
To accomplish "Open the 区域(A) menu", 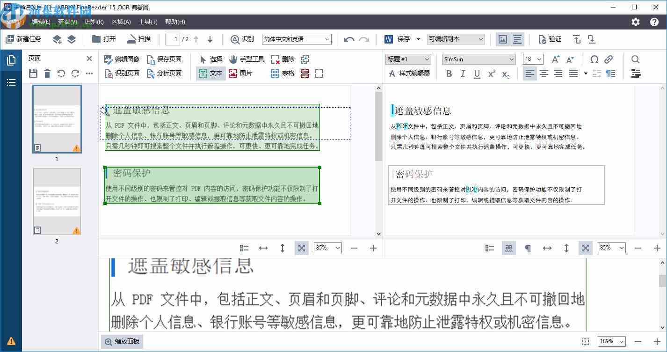I will 121,22.
